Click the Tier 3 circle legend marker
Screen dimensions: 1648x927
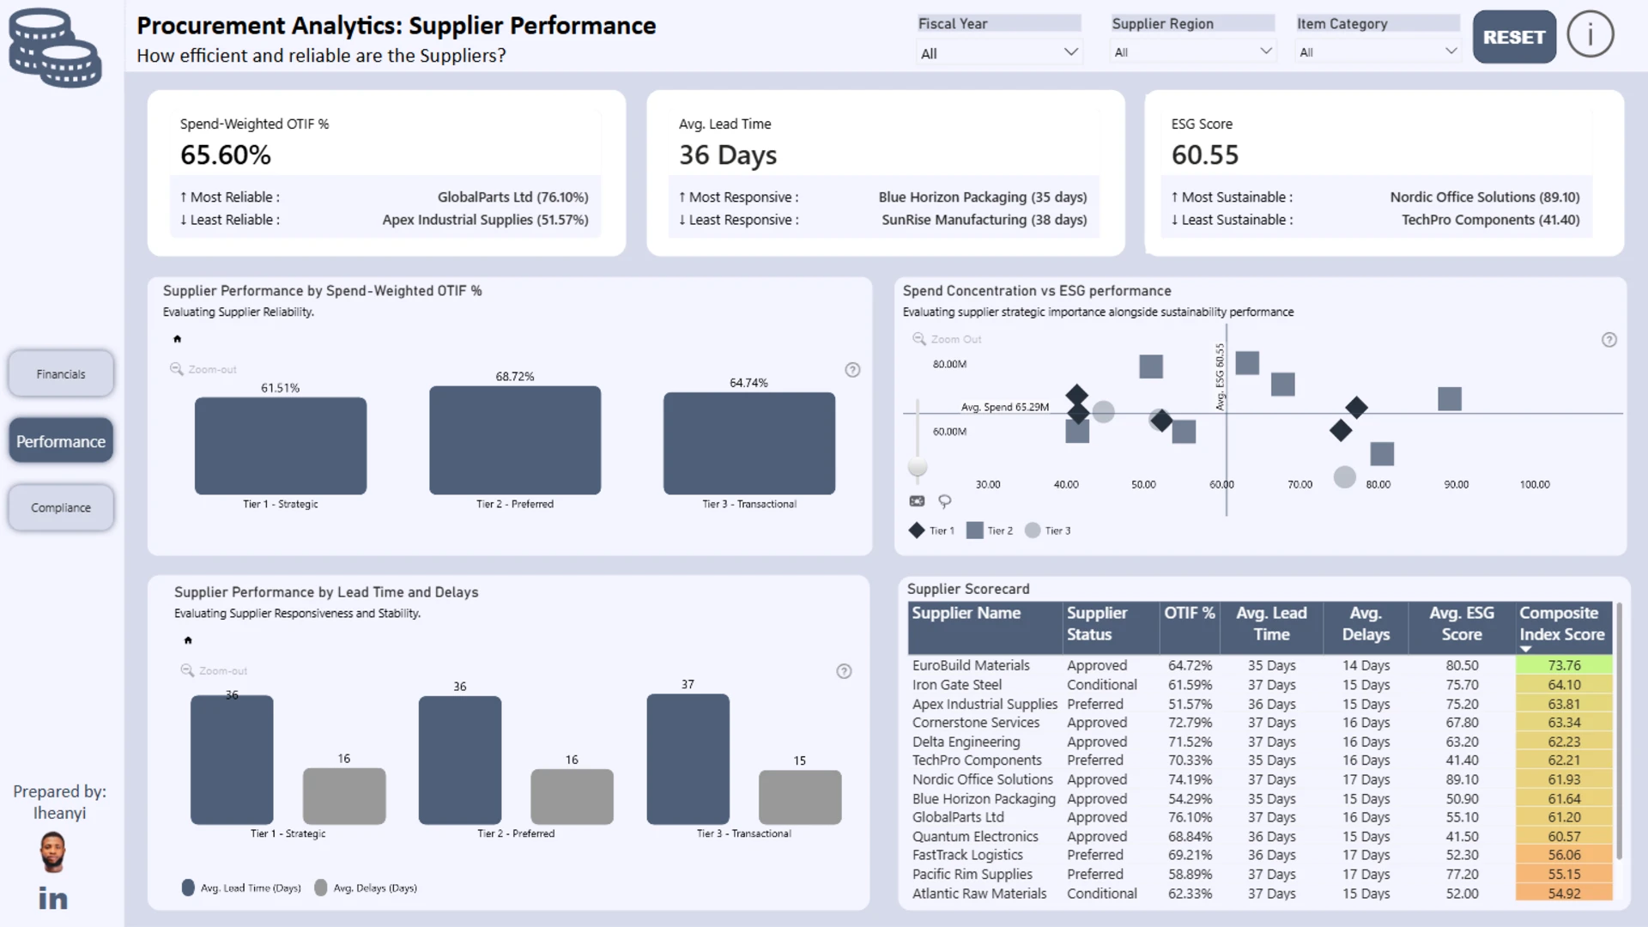point(1033,530)
